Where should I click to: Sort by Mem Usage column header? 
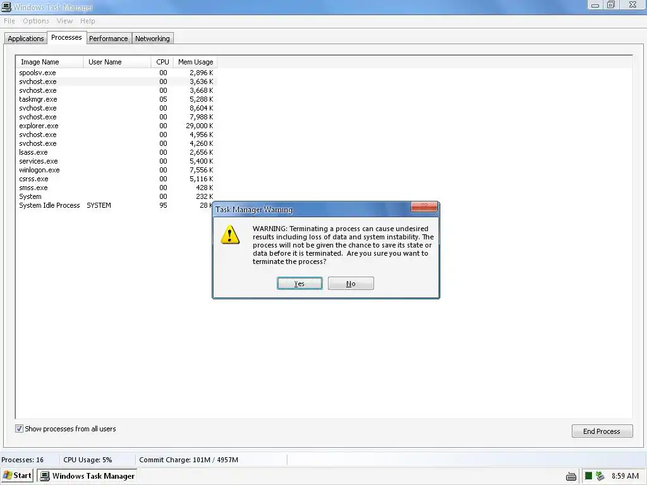pos(195,62)
